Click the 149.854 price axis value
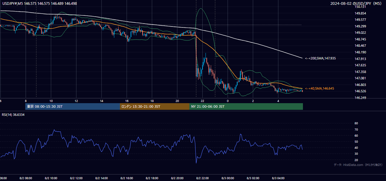This screenshot has height=181, width=386. [x=360, y=13]
